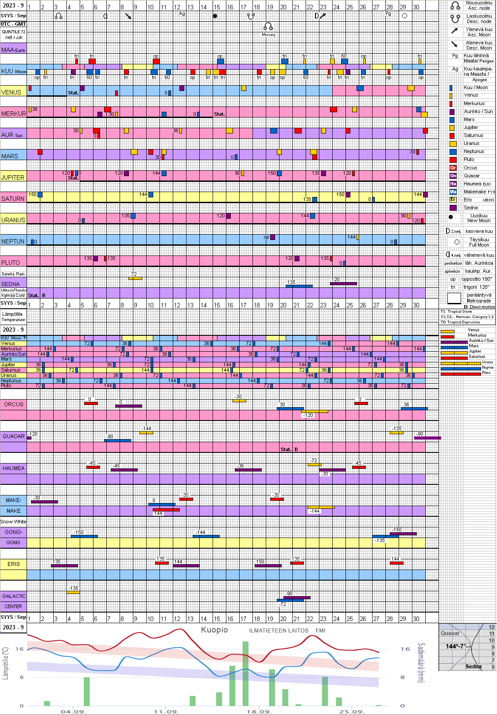Screen dimensions: 497x715
Task: Select the SATURN row label
Action: [13, 199]
